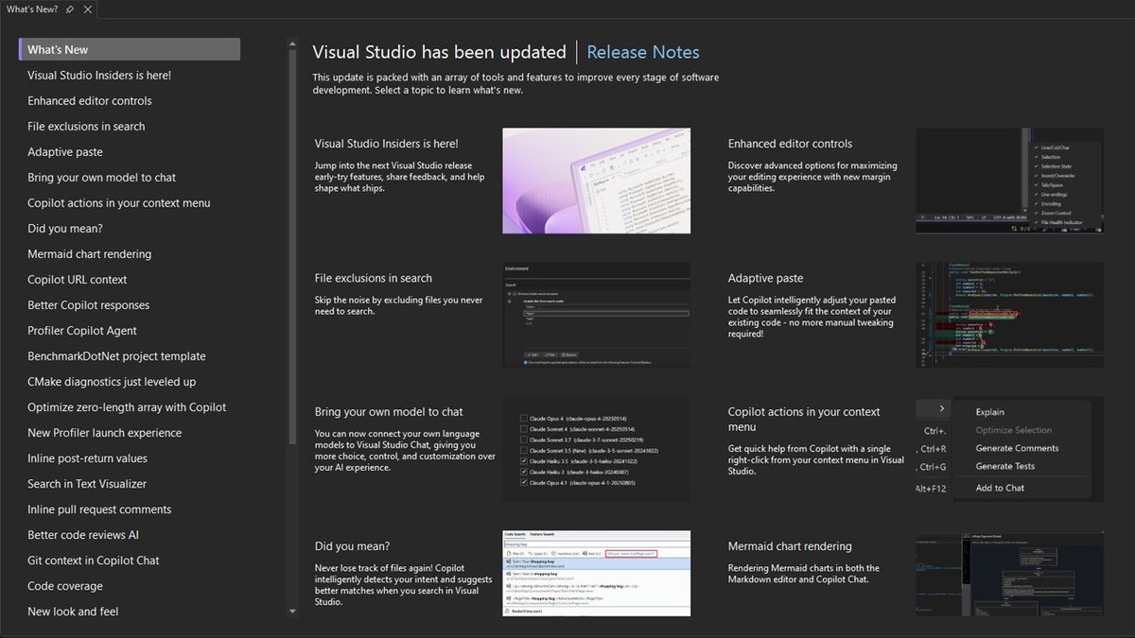This screenshot has height=638, width=1135.
Task: Select Copilot actions in your context menu topic
Action: 119,202
